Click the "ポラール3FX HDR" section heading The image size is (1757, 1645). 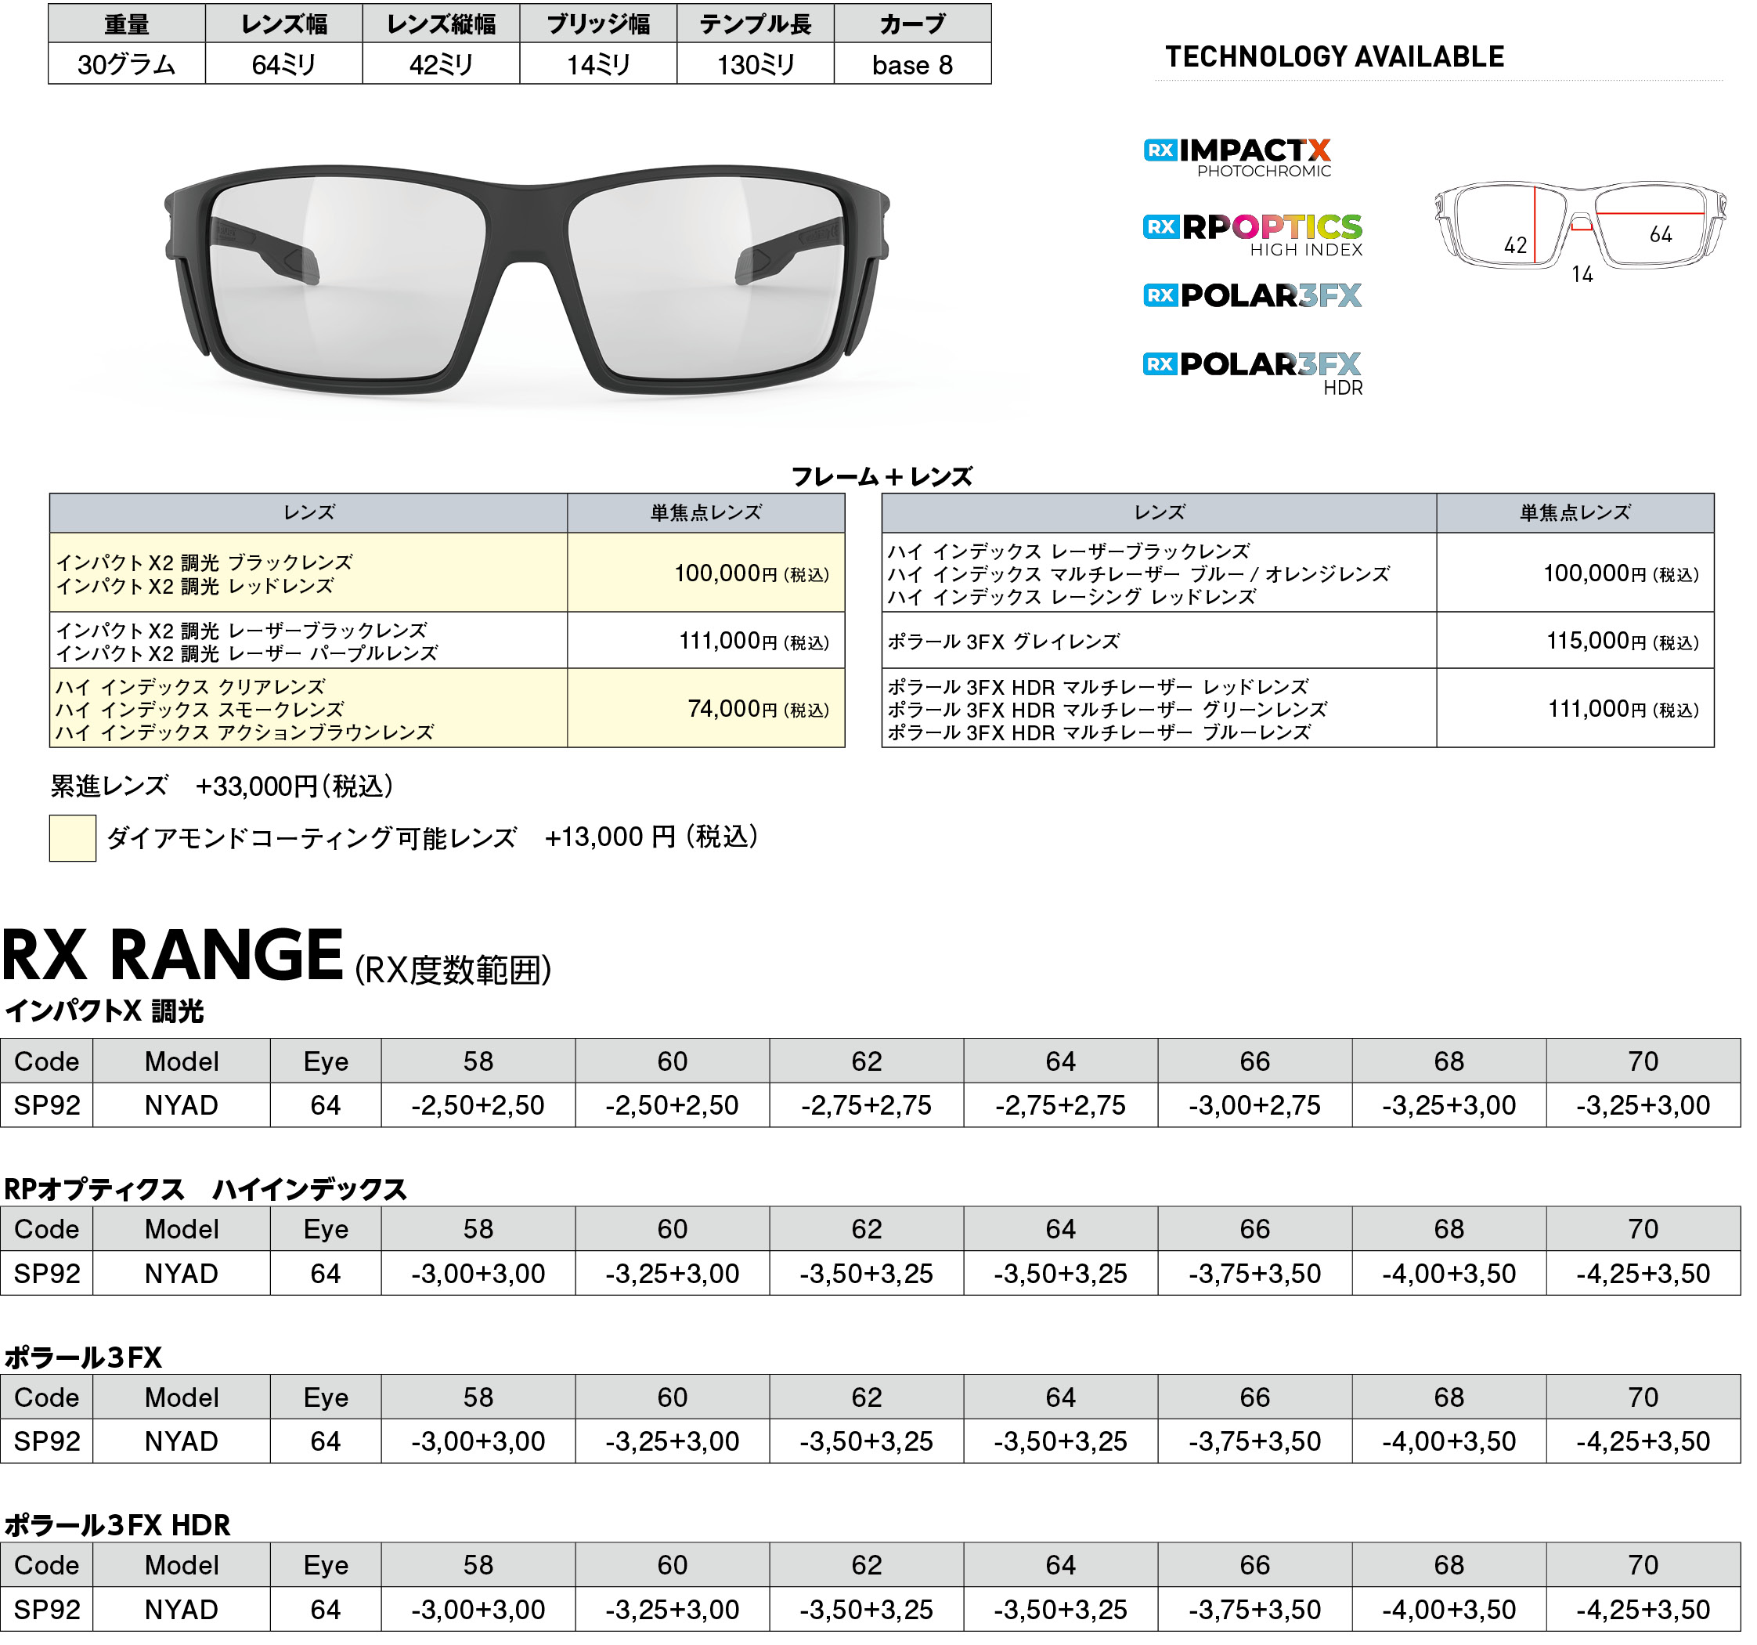(x=117, y=1526)
